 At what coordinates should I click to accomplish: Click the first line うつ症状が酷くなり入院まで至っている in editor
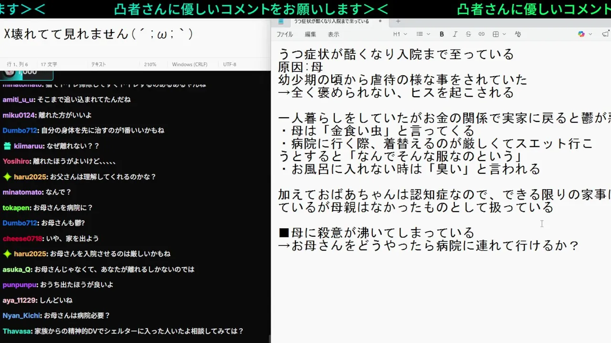(396, 54)
